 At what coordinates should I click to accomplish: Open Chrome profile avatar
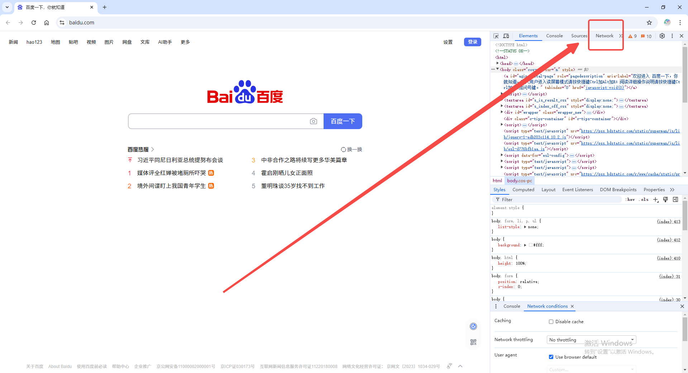pyautogui.click(x=667, y=22)
